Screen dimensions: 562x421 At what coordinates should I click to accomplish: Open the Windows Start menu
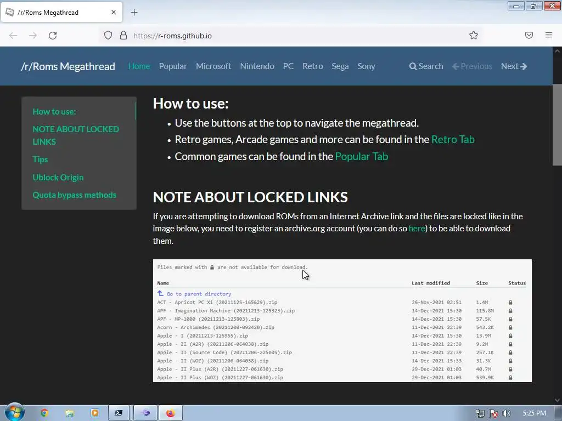[x=14, y=412]
